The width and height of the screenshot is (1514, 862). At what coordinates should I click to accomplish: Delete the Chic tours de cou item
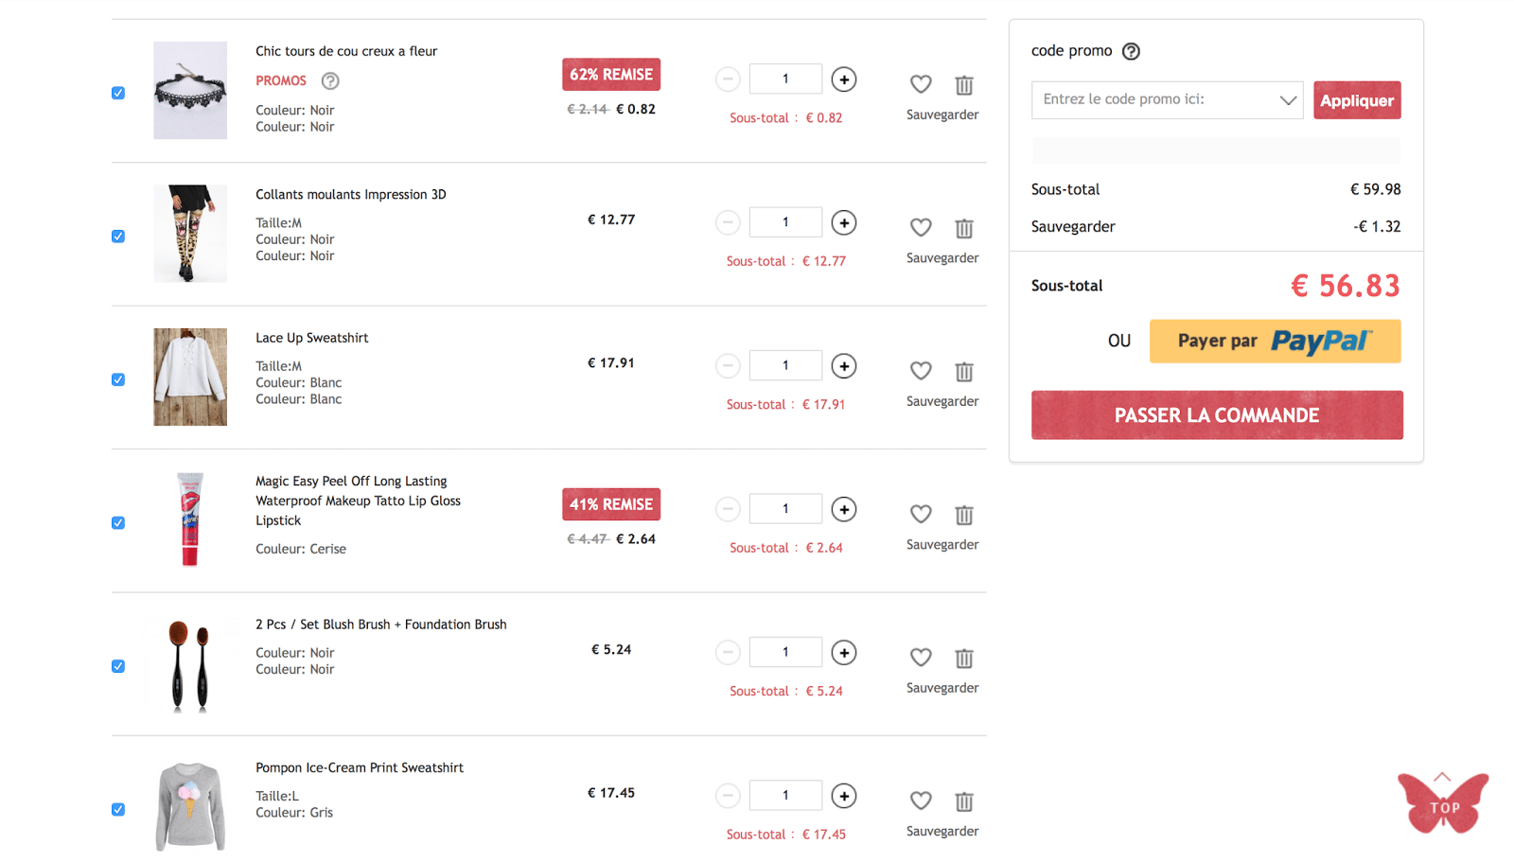coord(964,85)
